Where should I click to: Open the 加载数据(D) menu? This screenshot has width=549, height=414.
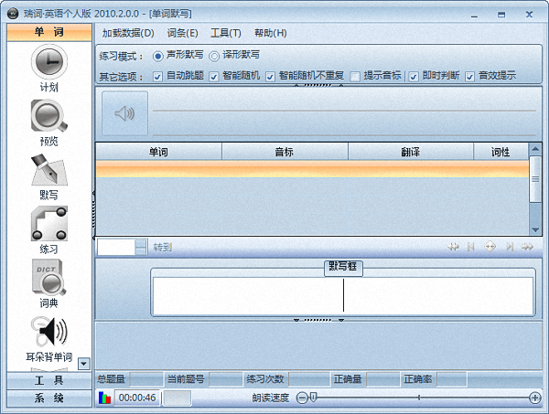point(128,33)
